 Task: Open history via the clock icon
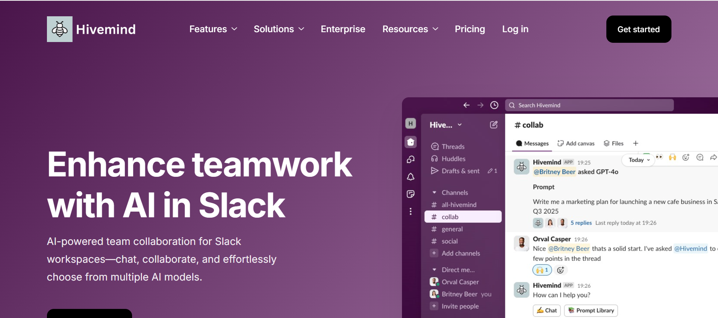tap(494, 105)
